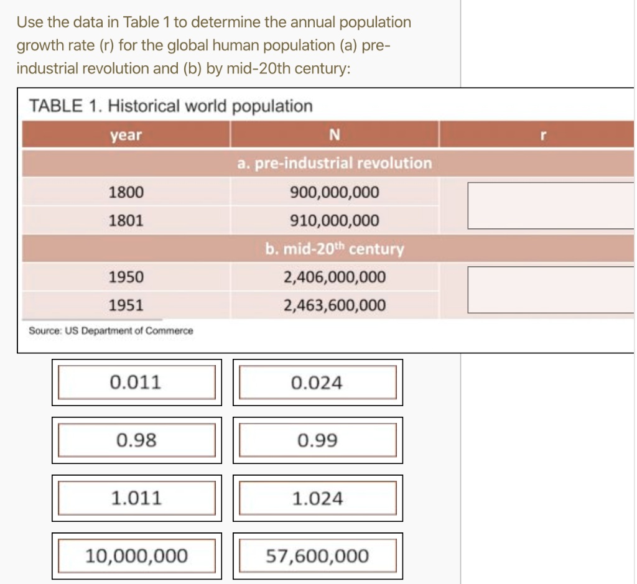This screenshot has height=584, width=637.
Task: Click the 1800 population value 900,000,000
Action: [333, 192]
